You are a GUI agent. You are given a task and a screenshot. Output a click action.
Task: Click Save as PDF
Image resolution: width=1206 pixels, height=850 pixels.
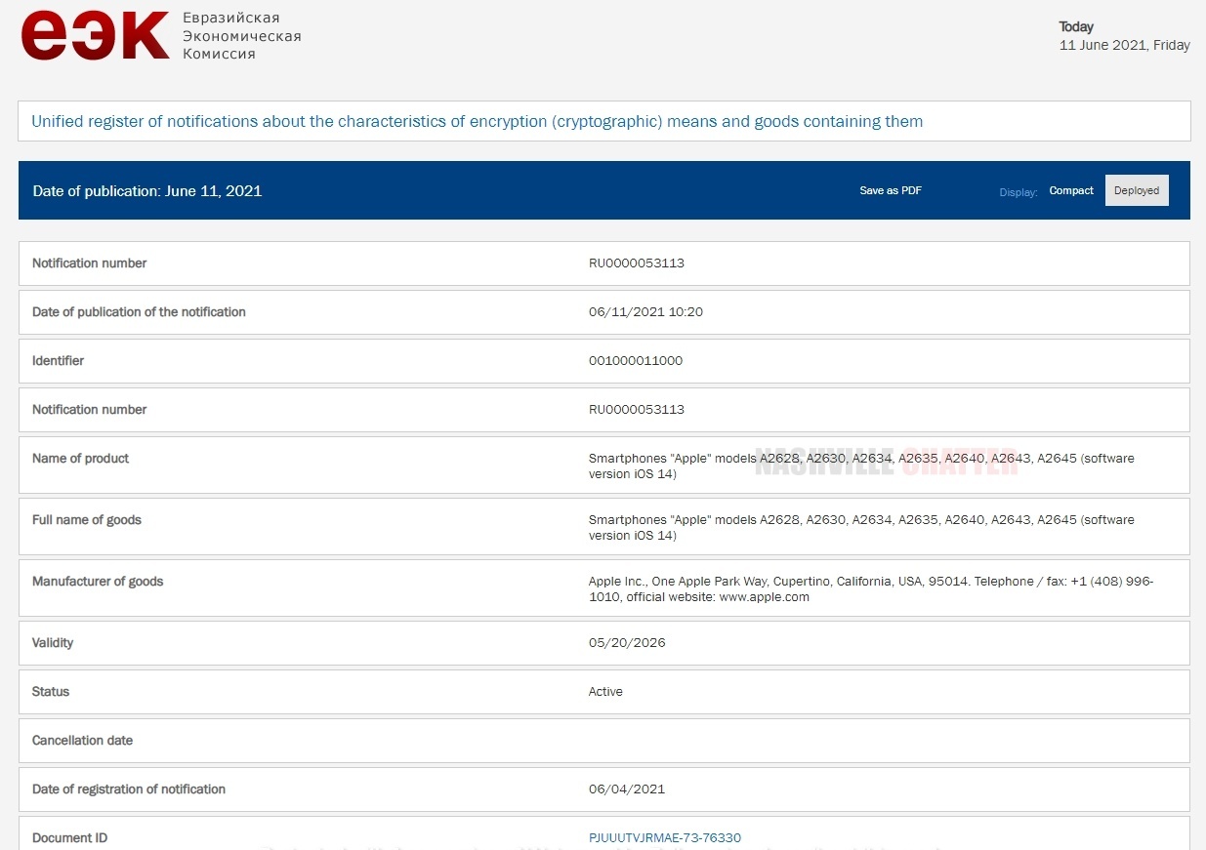pos(890,190)
